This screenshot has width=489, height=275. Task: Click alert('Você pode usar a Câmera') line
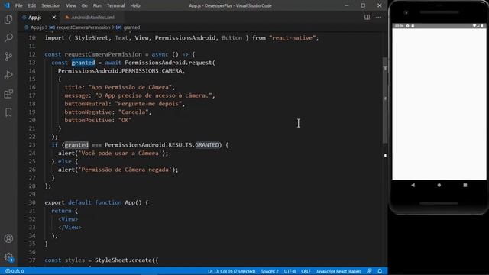[113, 153]
